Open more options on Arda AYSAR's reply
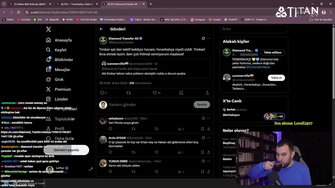335x188 pixels. pos(209,138)
